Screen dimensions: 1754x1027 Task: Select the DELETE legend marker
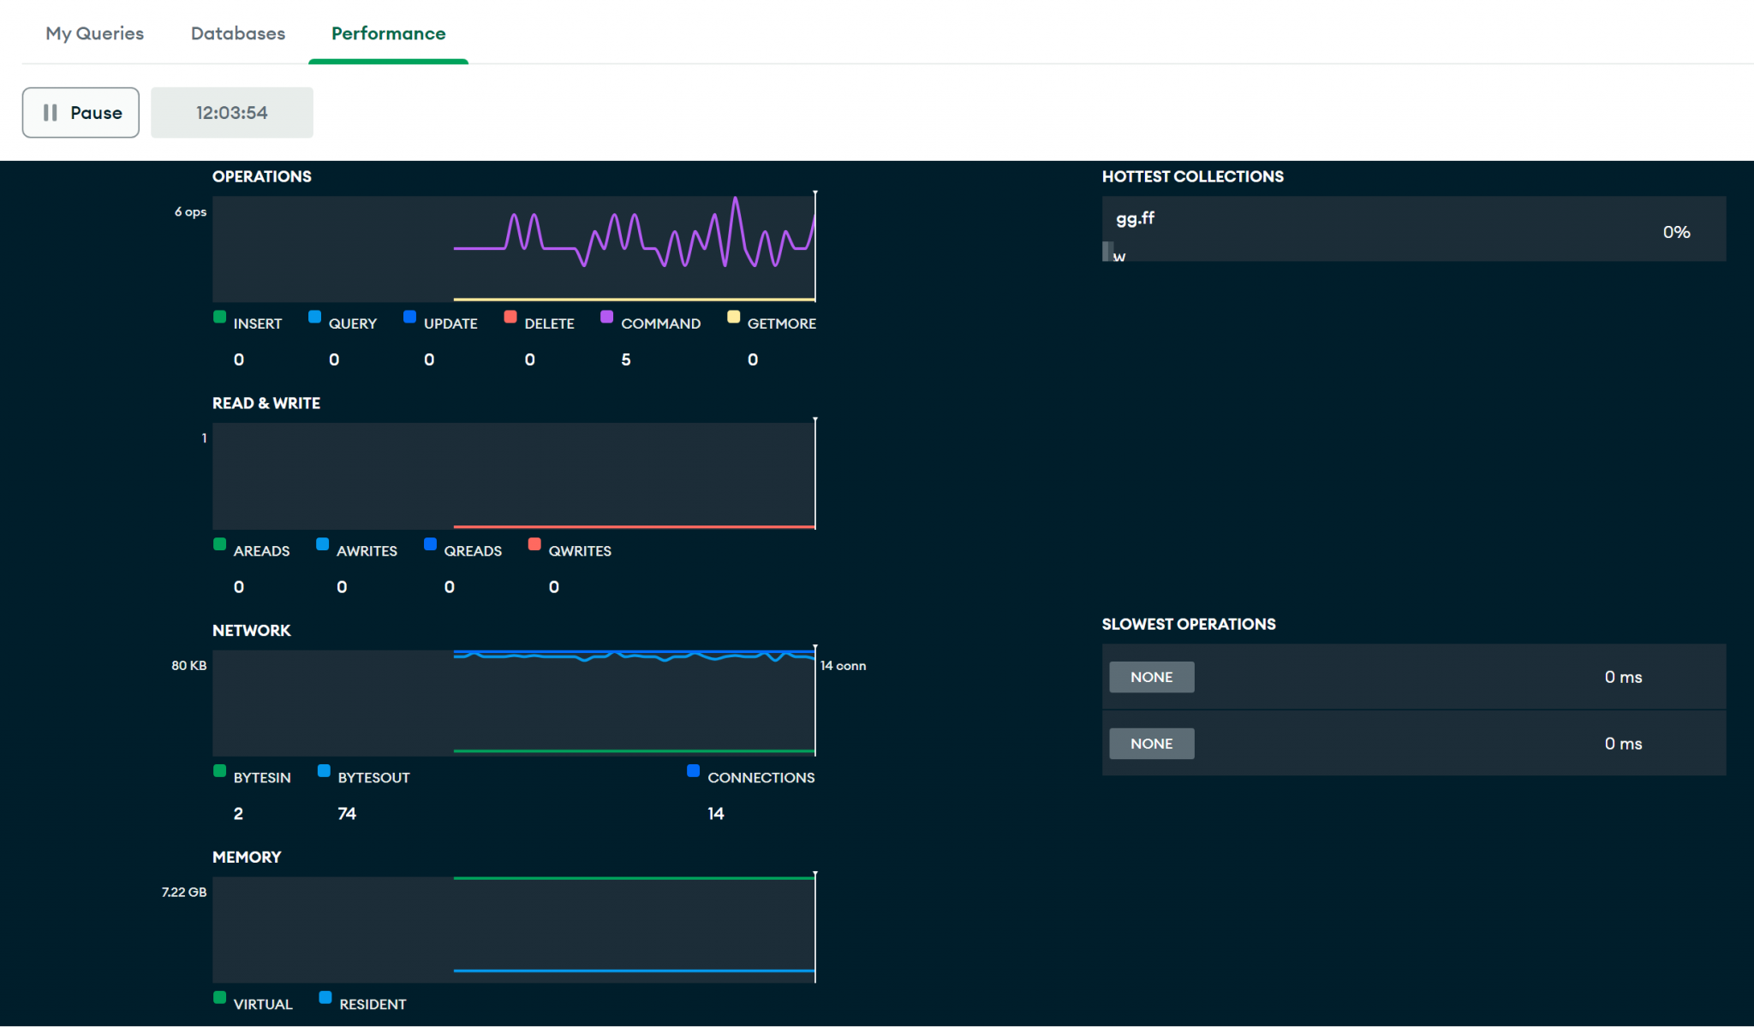click(x=511, y=317)
